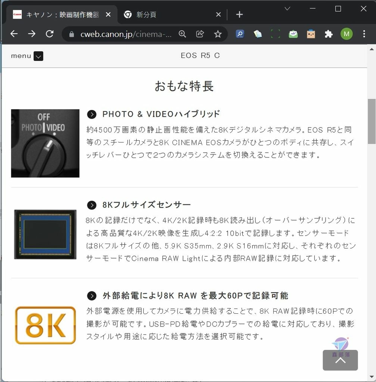This screenshot has width=376, height=382.
Task: Click the back-to-top arrow button
Action: (x=340, y=360)
